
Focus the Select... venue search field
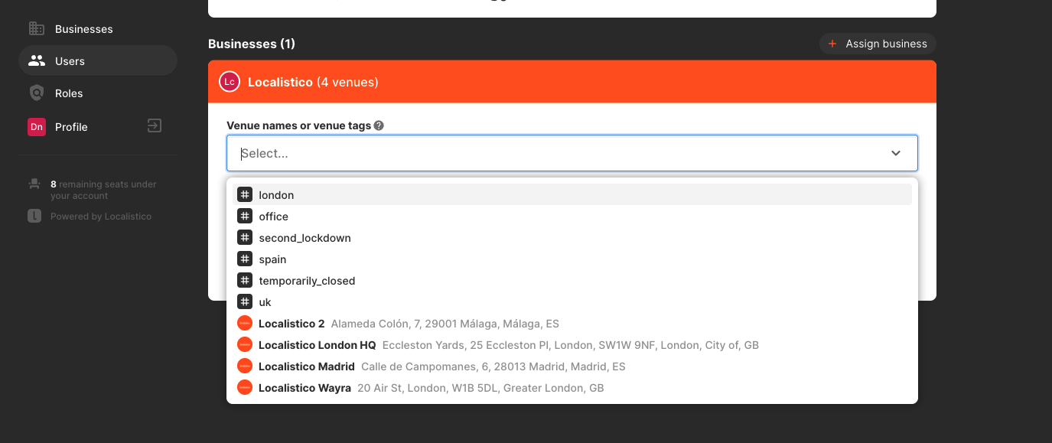[x=572, y=153]
